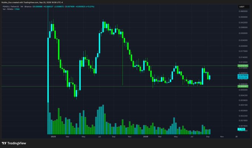The image size is (252, 148).
Task: Click the 0.002200 price scale label
Action: point(243,116)
